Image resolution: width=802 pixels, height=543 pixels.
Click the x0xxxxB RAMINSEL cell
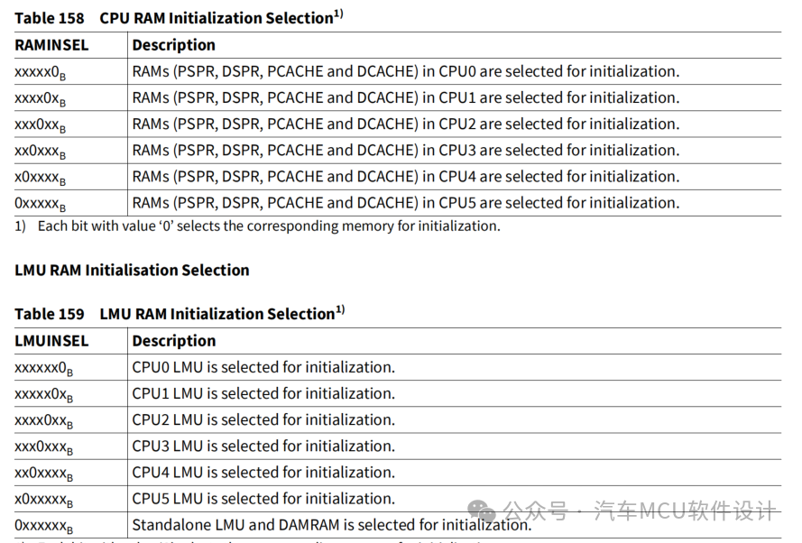click(40, 178)
